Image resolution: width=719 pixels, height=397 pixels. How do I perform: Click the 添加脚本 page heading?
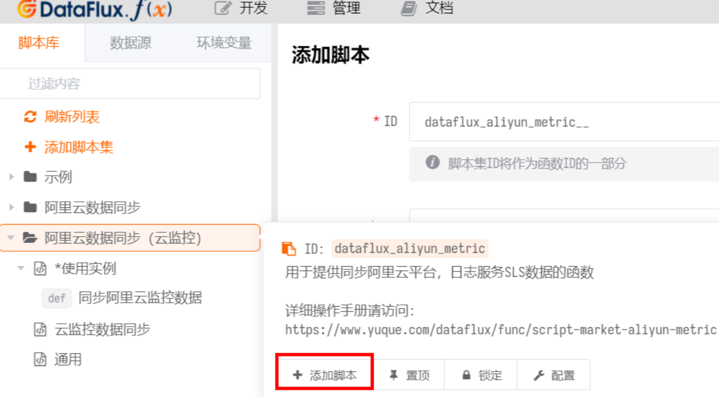tap(330, 55)
